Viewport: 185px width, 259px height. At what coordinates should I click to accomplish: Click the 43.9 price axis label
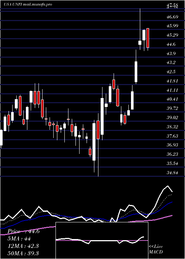click(171, 54)
